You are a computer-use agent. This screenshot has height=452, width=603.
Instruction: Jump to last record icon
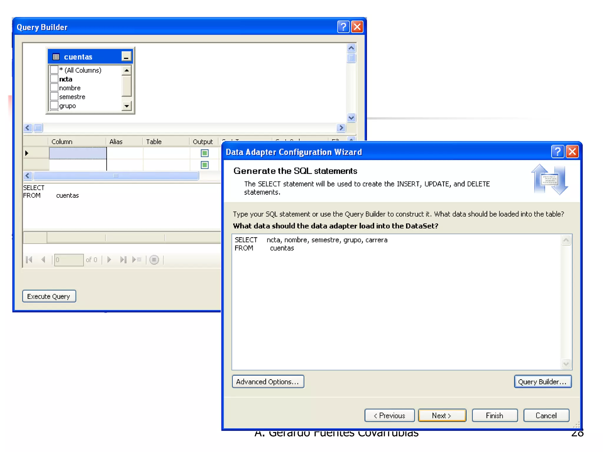pos(123,260)
